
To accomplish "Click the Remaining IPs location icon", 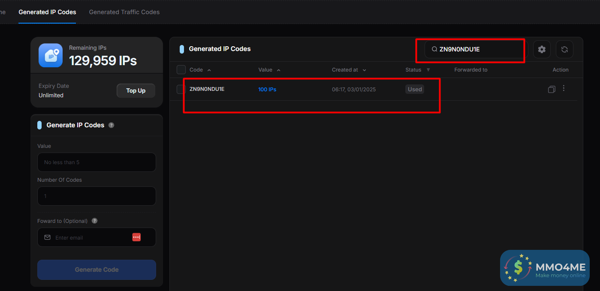I will click(x=51, y=55).
